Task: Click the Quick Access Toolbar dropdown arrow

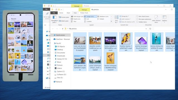Action: (x=61, y=10)
